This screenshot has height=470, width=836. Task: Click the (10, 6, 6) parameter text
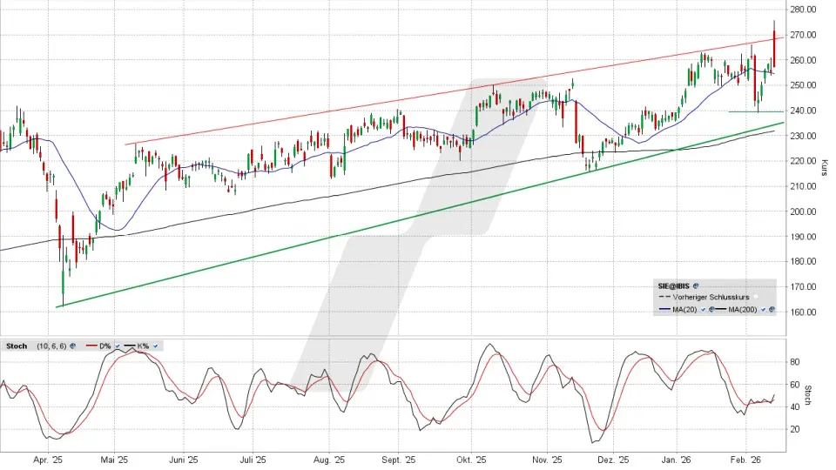pyautogui.click(x=51, y=346)
